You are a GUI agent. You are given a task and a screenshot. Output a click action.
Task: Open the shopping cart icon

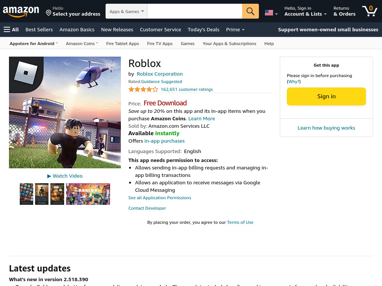pyautogui.click(x=370, y=11)
